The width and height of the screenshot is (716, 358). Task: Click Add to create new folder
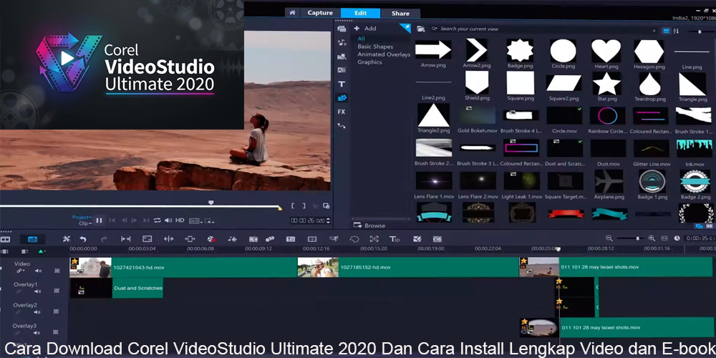[x=365, y=29]
